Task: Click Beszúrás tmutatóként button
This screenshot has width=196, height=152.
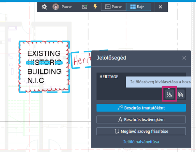Action: (141, 108)
